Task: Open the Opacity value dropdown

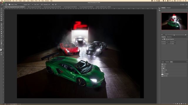Action: [29, 5]
